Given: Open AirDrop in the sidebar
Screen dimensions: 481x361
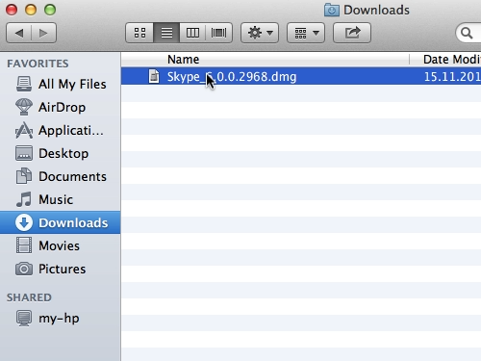Looking at the screenshot, I should coord(61,107).
